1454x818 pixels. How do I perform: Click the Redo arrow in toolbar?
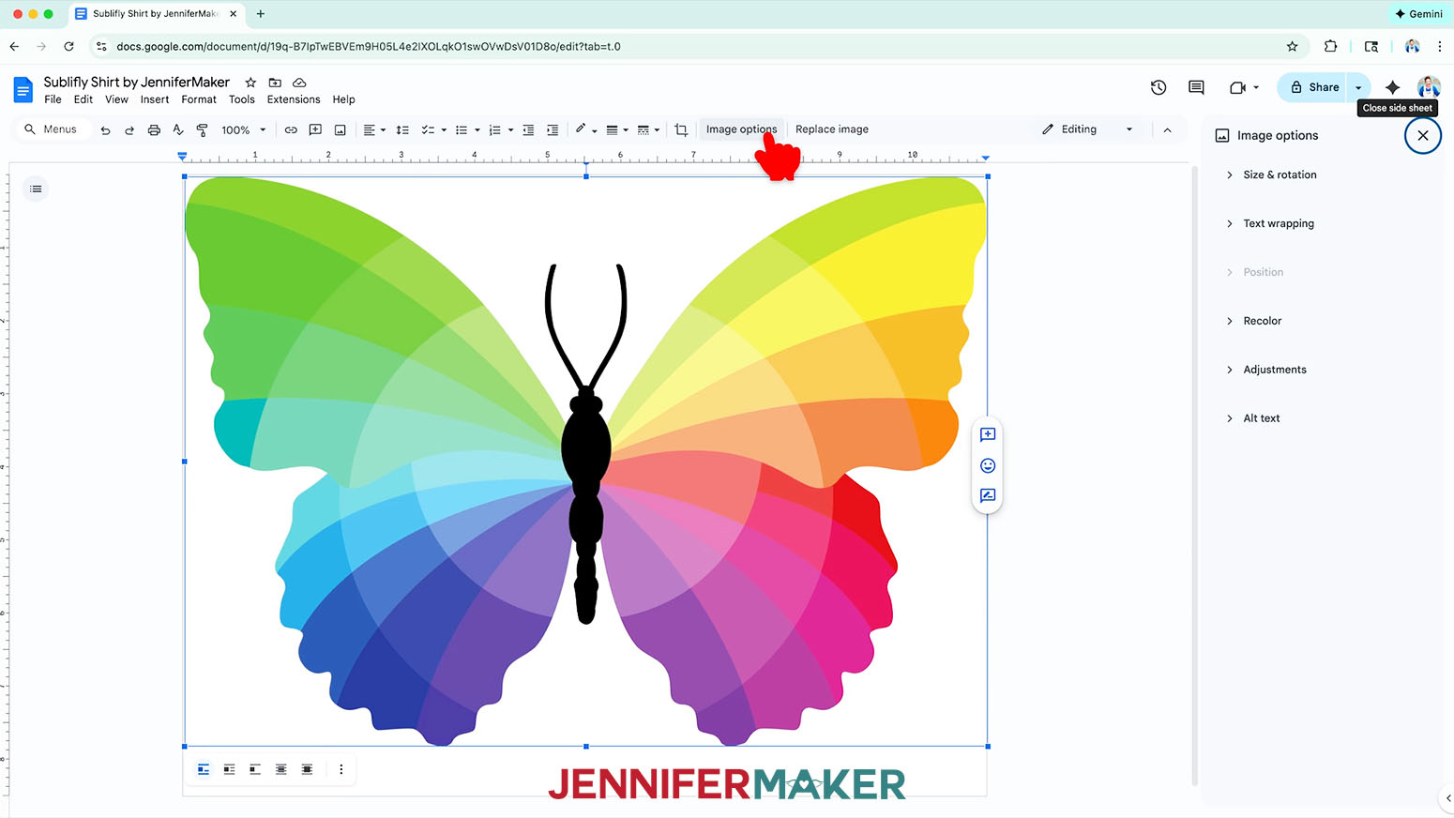[x=129, y=130]
